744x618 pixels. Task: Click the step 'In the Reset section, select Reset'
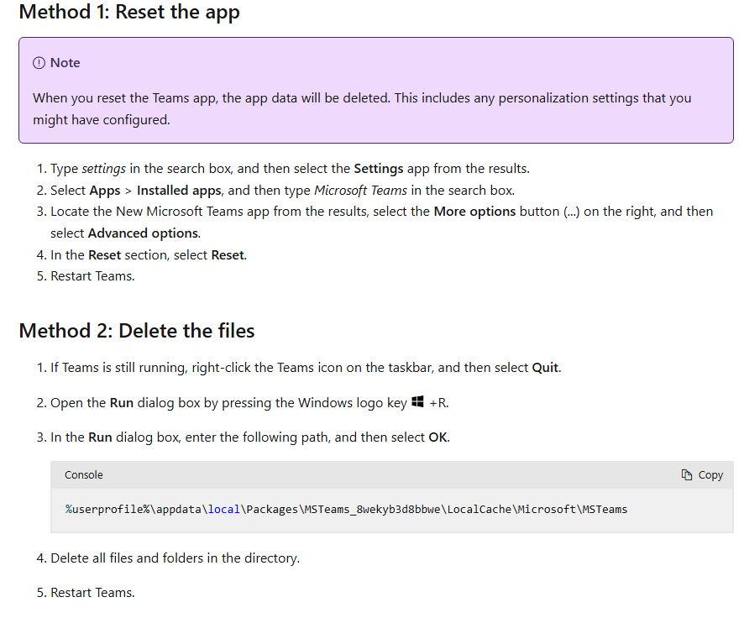click(x=149, y=254)
